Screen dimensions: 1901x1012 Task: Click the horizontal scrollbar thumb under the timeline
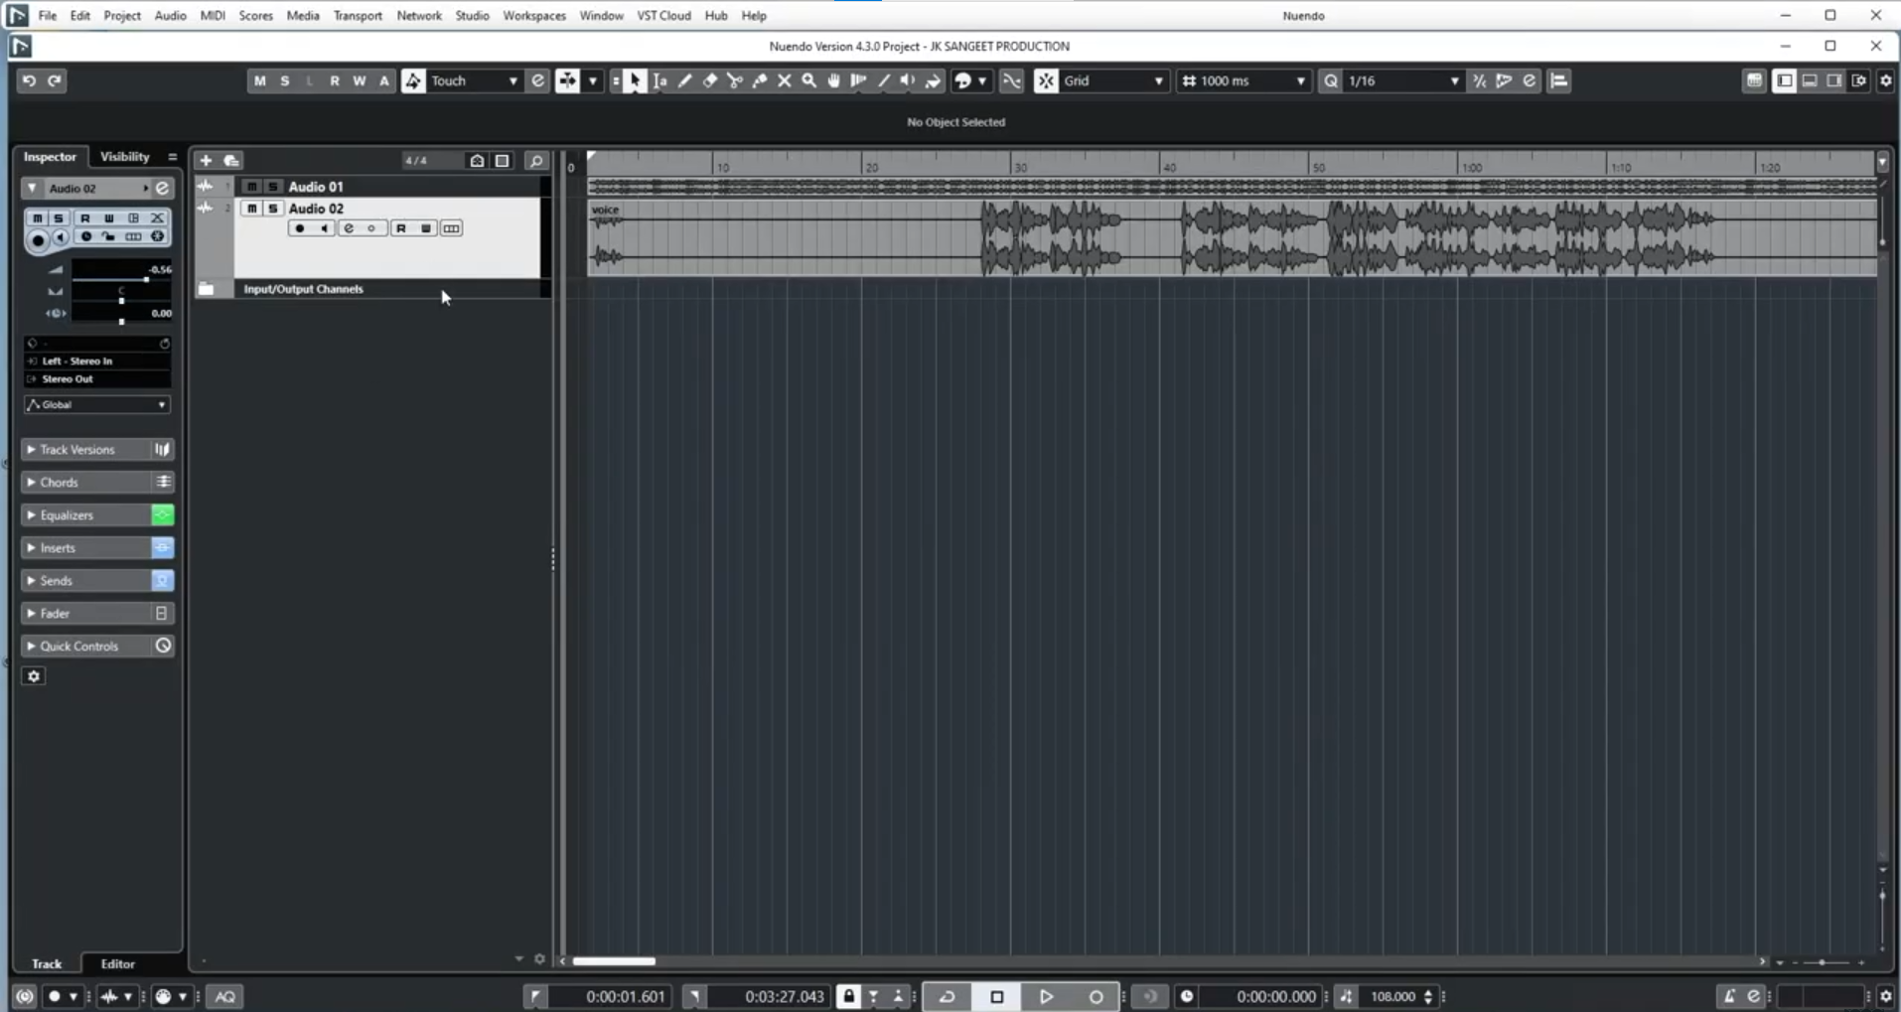[614, 961]
